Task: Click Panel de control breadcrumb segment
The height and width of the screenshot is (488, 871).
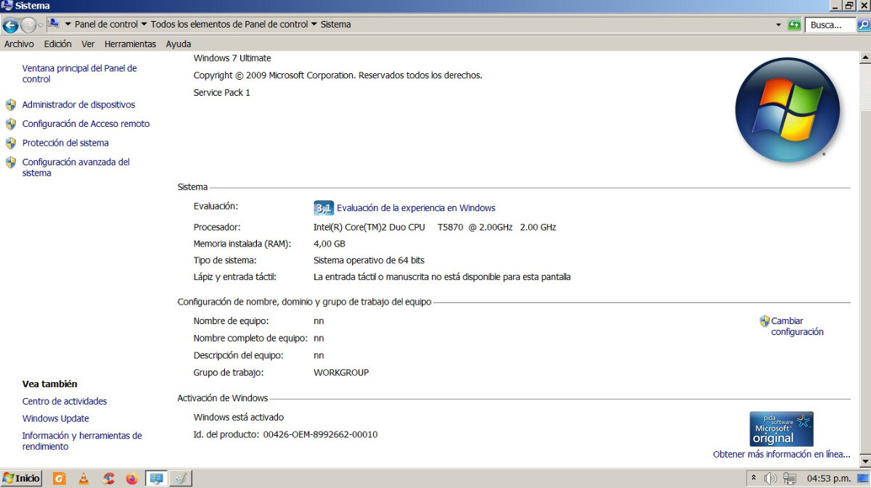Action: coord(106,24)
